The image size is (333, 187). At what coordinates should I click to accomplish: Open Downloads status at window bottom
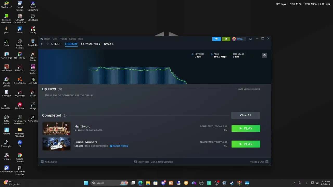[x=153, y=162]
